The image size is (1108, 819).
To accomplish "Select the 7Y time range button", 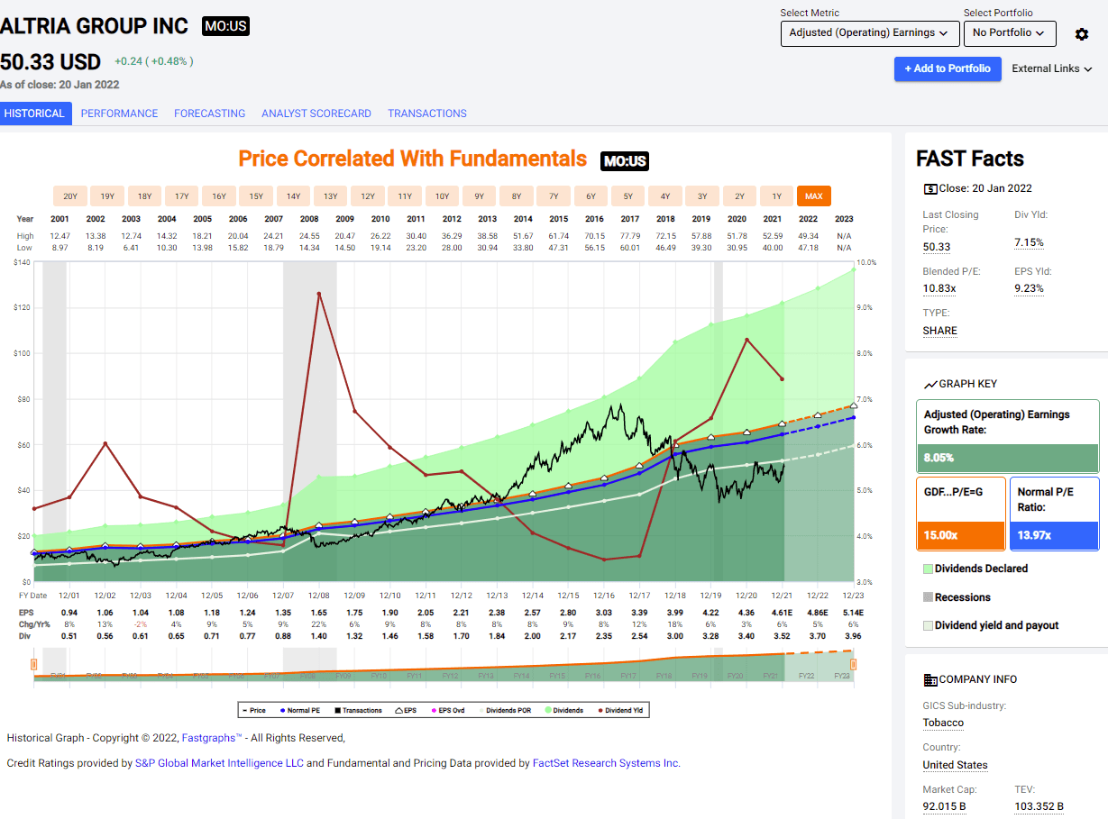I will [x=554, y=196].
